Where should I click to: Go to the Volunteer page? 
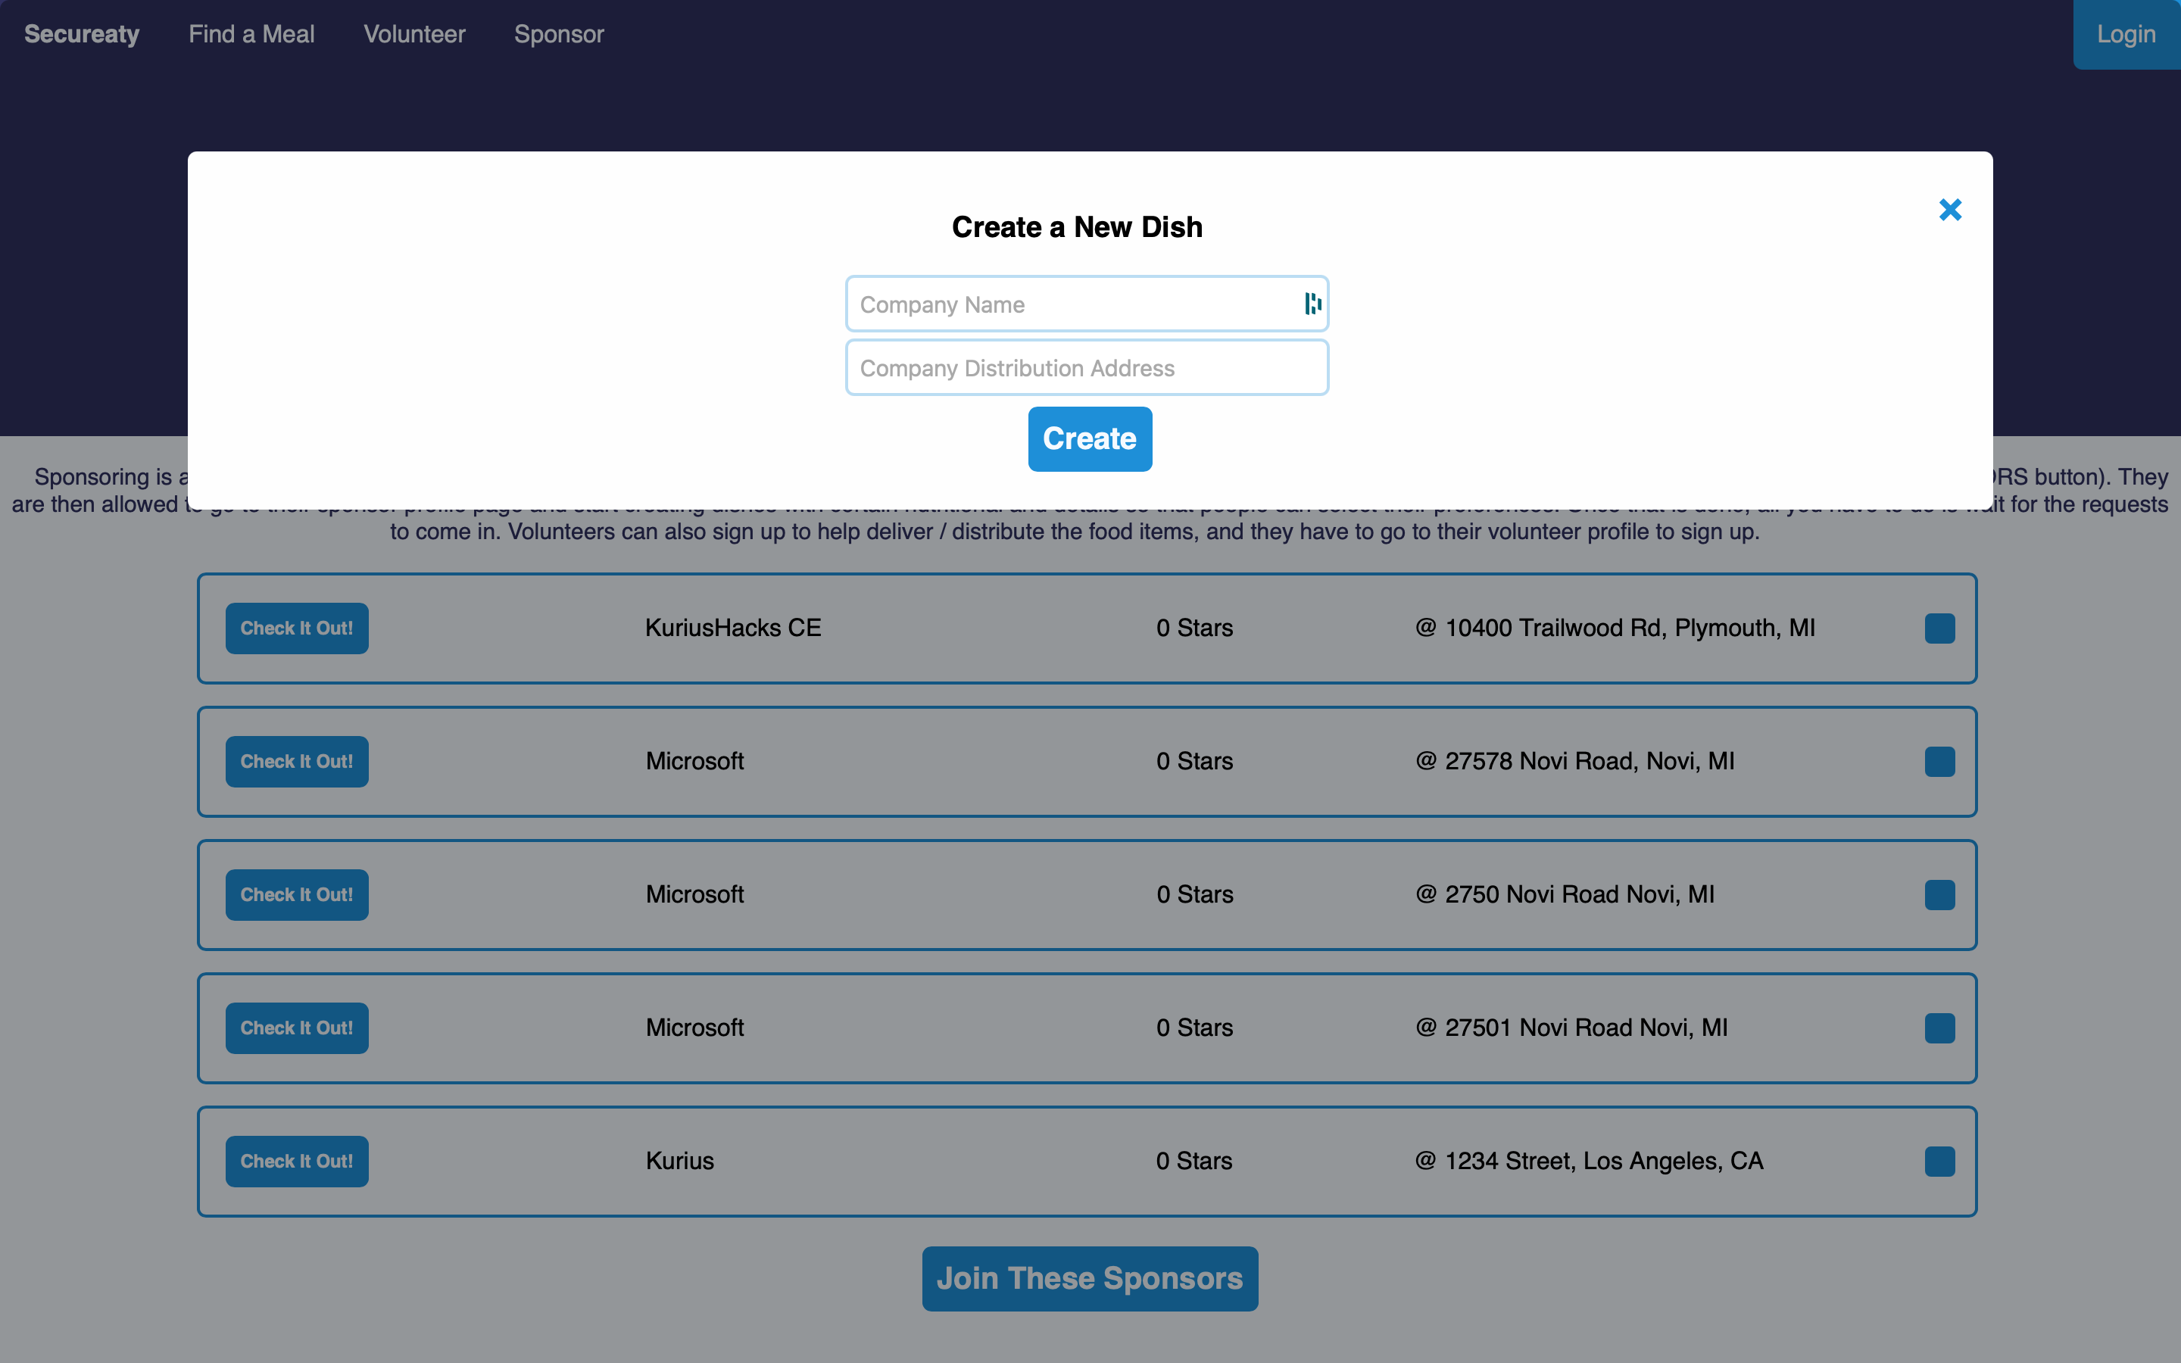click(x=413, y=34)
